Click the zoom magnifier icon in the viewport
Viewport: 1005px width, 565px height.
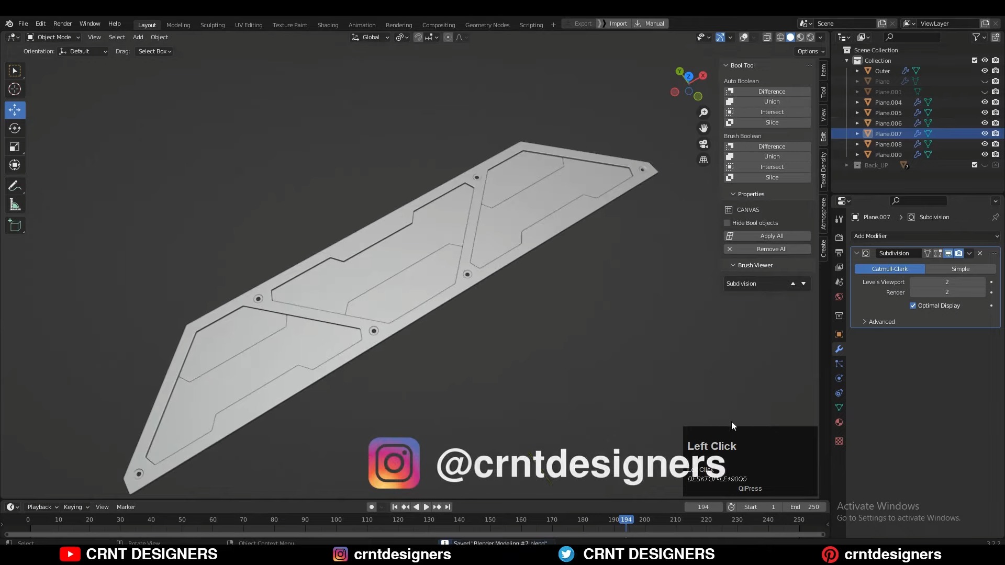click(703, 112)
